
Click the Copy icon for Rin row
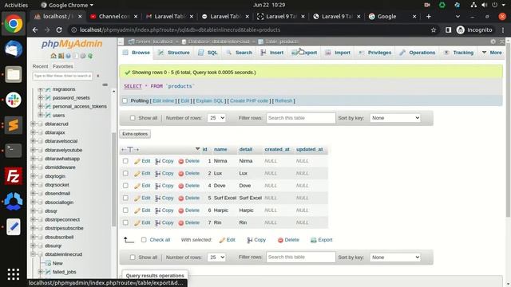pos(158,223)
